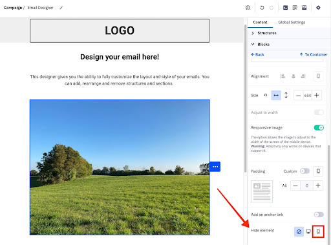The width and height of the screenshot is (331, 245).
Task: Edit campaign name pencil icon
Action: [61, 8]
